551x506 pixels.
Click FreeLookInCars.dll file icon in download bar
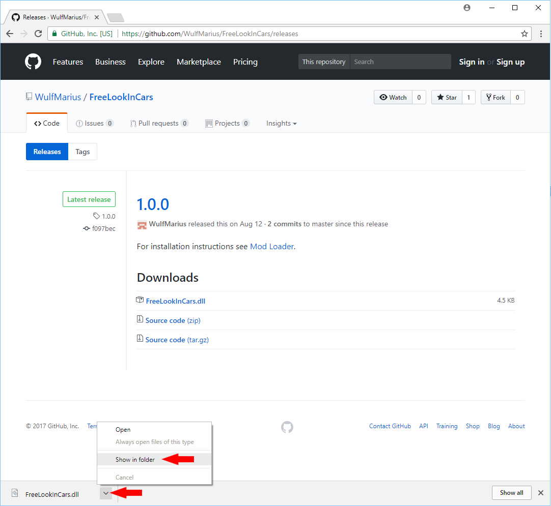[15, 493]
